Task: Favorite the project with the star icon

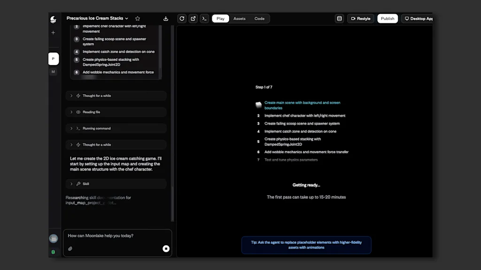Action: 138,19
